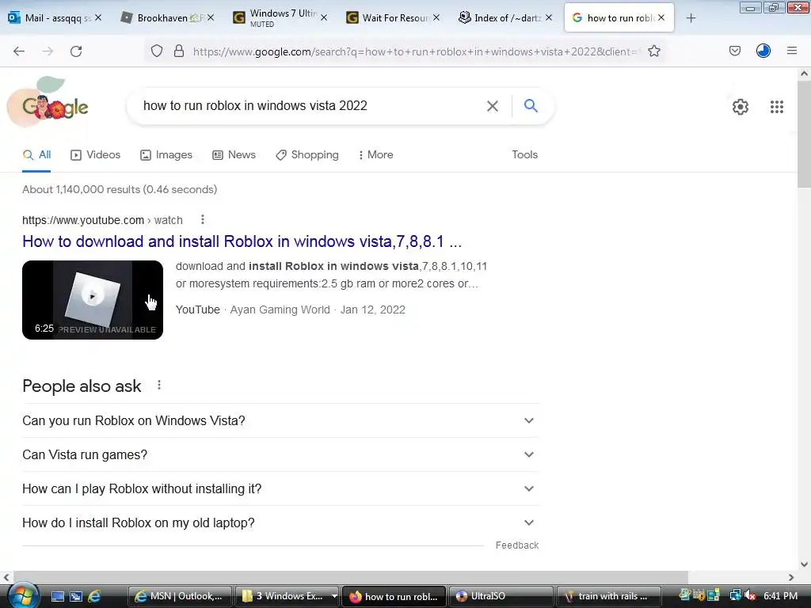Image resolution: width=811 pixels, height=608 pixels.
Task: Reload the page with the refresh icon
Action: click(76, 51)
